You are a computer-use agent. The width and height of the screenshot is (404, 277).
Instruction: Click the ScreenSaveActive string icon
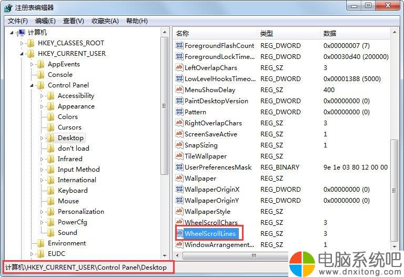pos(179,134)
